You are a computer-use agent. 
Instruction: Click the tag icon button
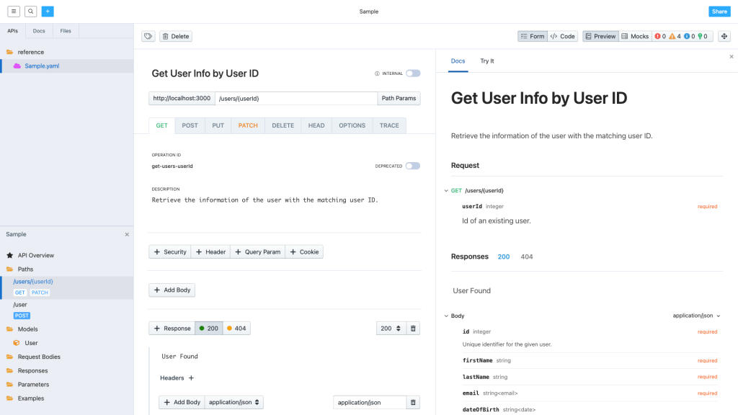(148, 36)
